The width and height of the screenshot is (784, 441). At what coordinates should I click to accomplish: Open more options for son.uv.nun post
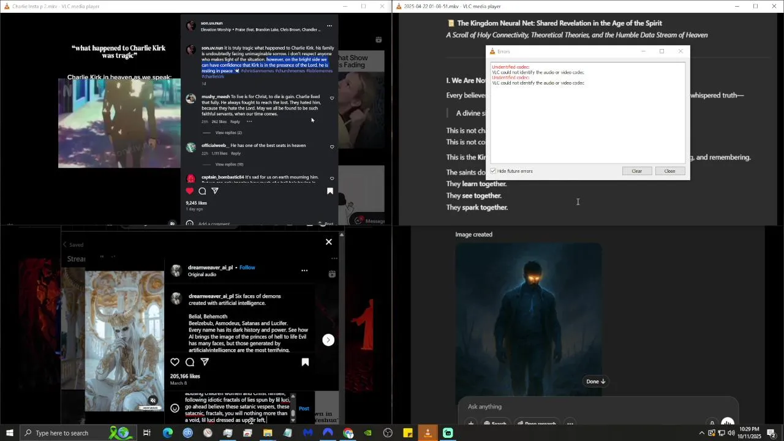point(329,26)
